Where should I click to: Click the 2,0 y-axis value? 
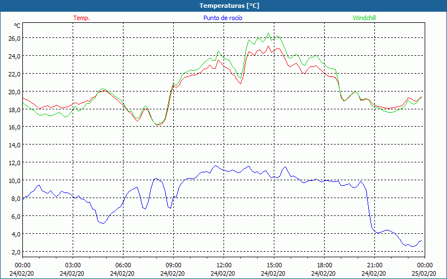16,252
